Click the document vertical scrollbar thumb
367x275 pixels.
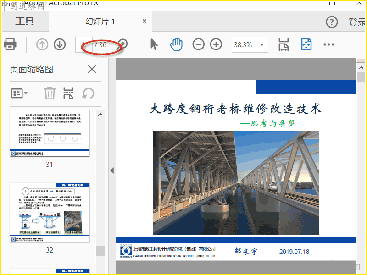click(361, 77)
